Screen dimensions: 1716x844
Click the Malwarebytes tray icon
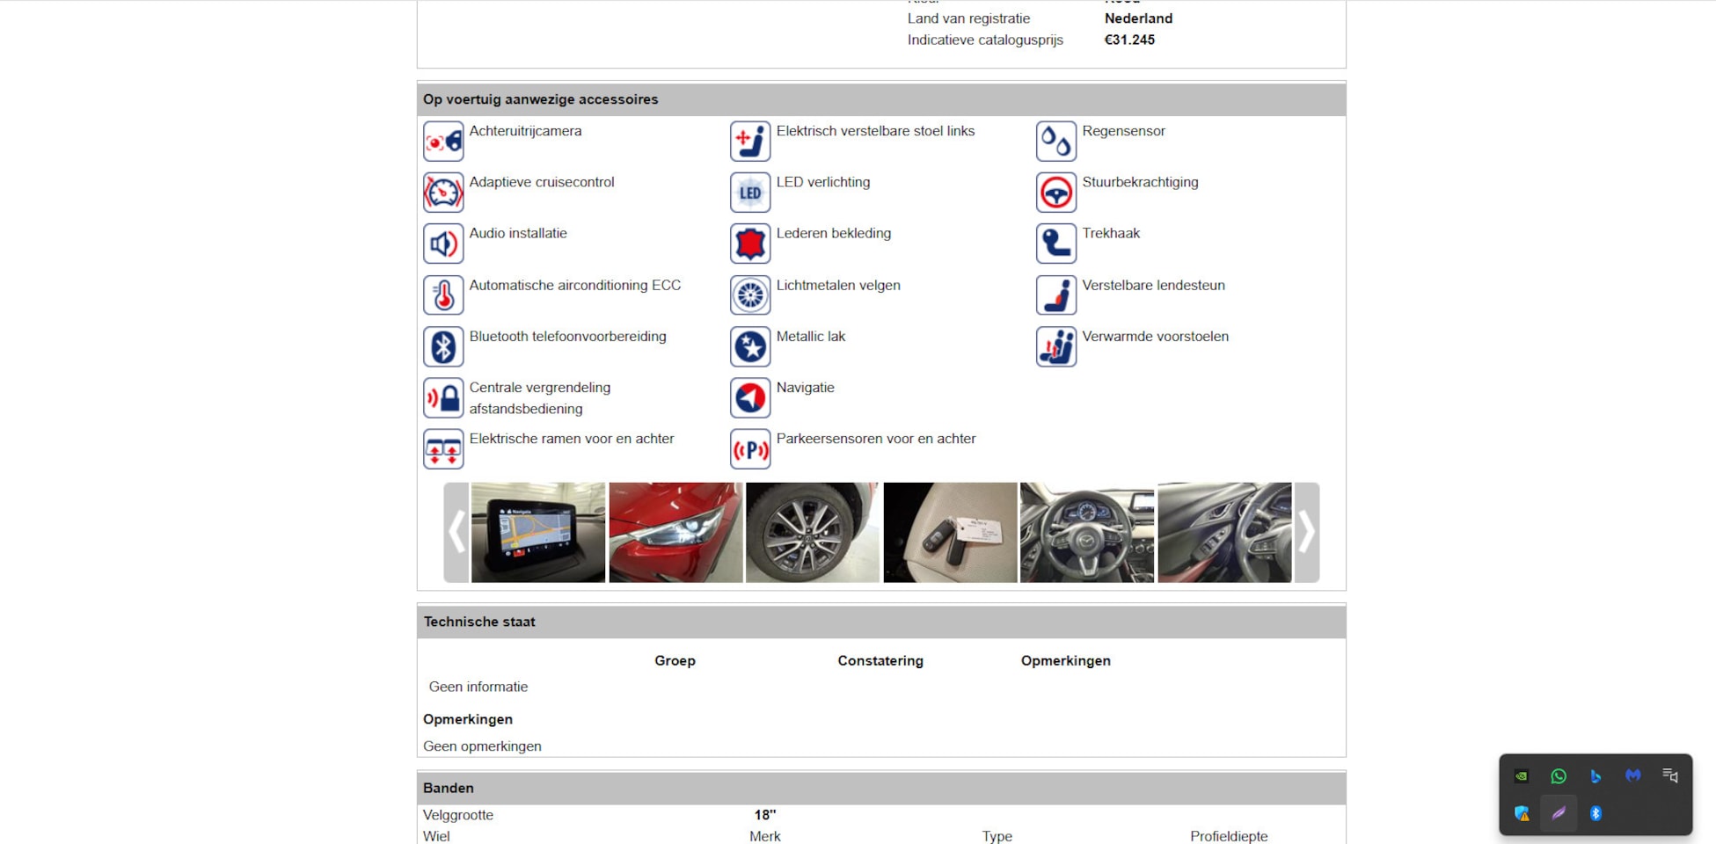click(1633, 776)
